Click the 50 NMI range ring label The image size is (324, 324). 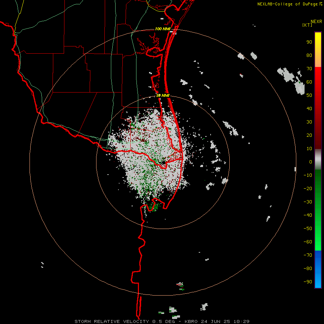click(x=163, y=95)
